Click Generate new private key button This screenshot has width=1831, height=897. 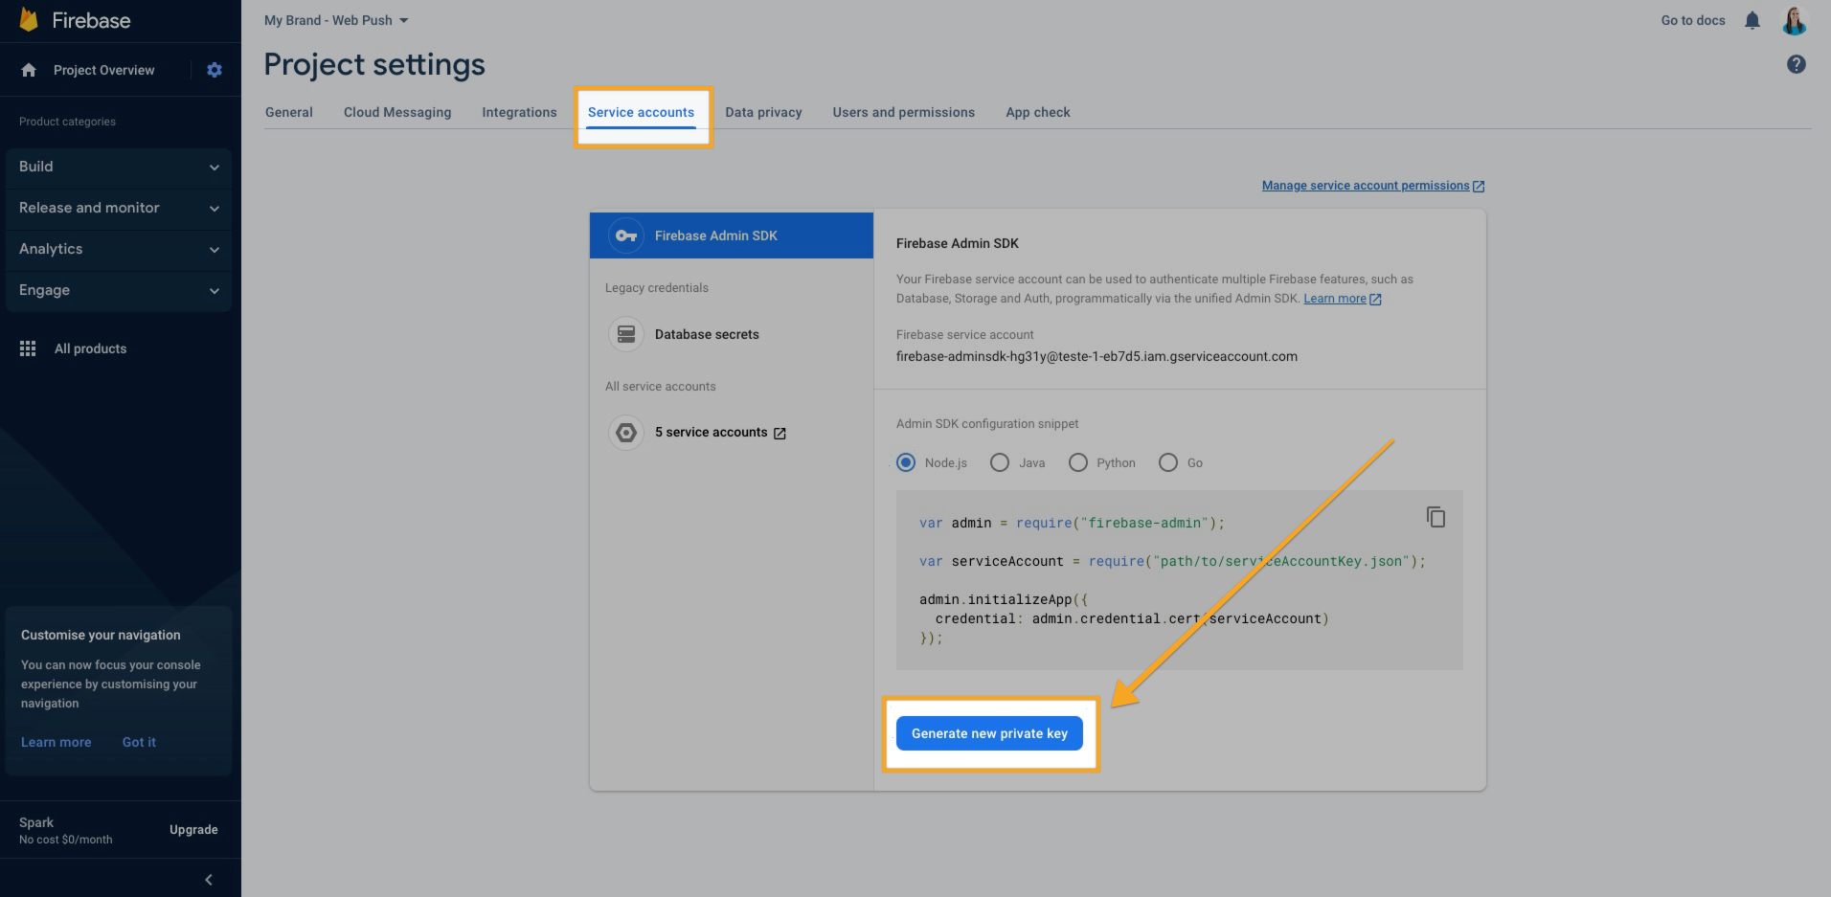point(988,733)
